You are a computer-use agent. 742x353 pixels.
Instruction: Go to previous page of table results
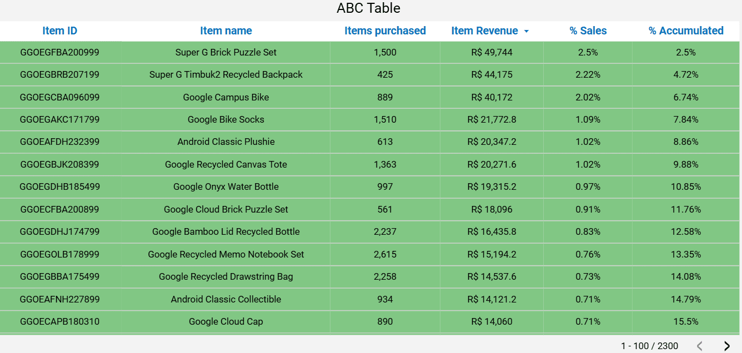[x=700, y=346]
